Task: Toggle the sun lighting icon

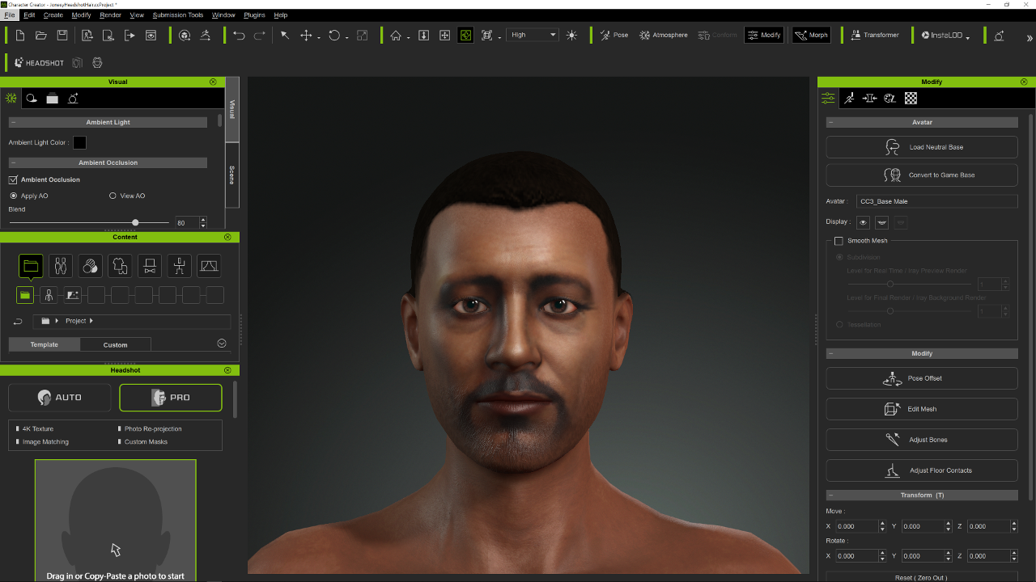Action: tap(572, 35)
